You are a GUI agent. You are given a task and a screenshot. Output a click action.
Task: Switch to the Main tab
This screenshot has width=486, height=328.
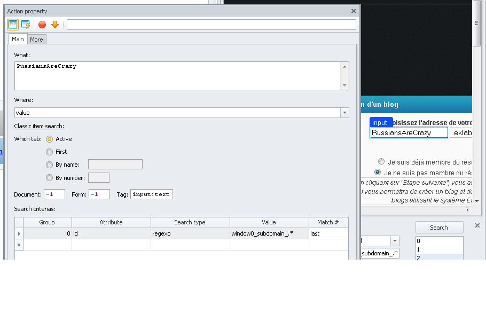[18, 39]
